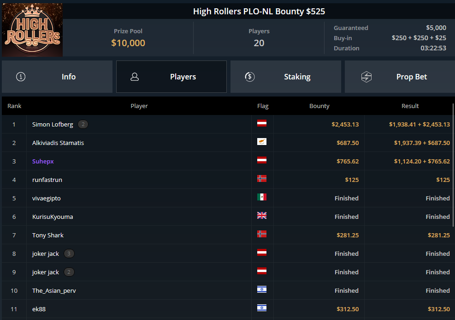Click ek88's $312.50 result
Image resolution: width=455 pixels, height=320 pixels.
click(x=439, y=309)
